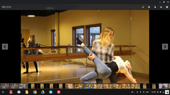Click the US input method indicator
Screen dimensions: 170x95
click(132, 92)
